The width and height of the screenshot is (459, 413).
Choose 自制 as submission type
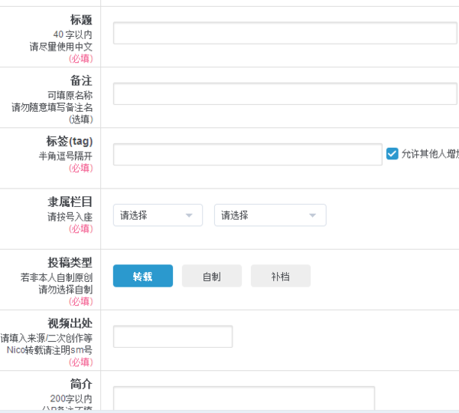pyautogui.click(x=212, y=276)
